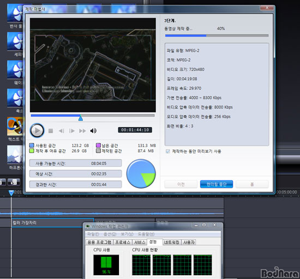Click the large round play button
The width and height of the screenshot is (300, 279).
[x=37, y=131]
